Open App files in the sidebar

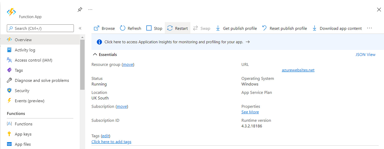pos(40,144)
